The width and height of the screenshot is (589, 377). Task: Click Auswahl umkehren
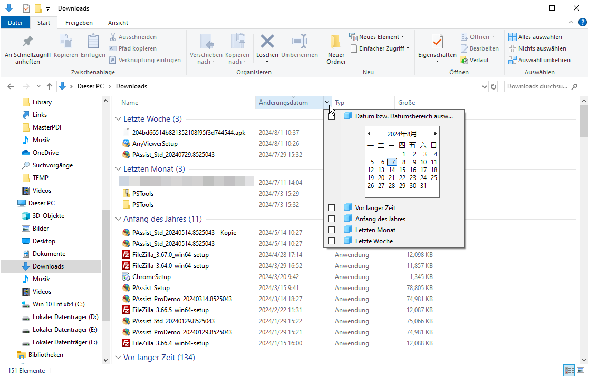tap(539, 60)
